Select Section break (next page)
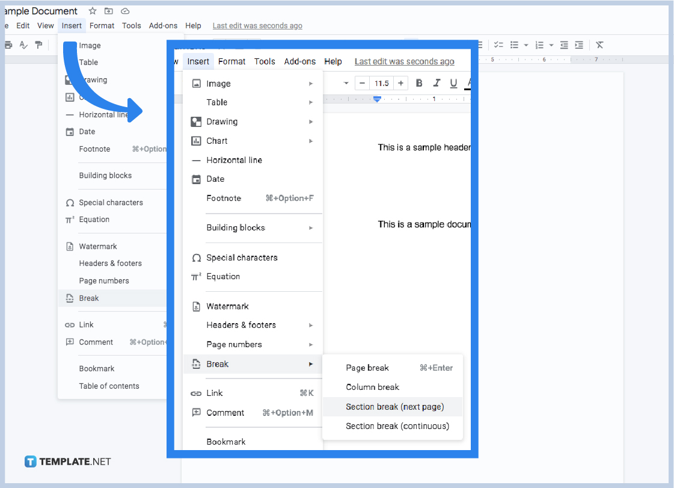 point(393,406)
